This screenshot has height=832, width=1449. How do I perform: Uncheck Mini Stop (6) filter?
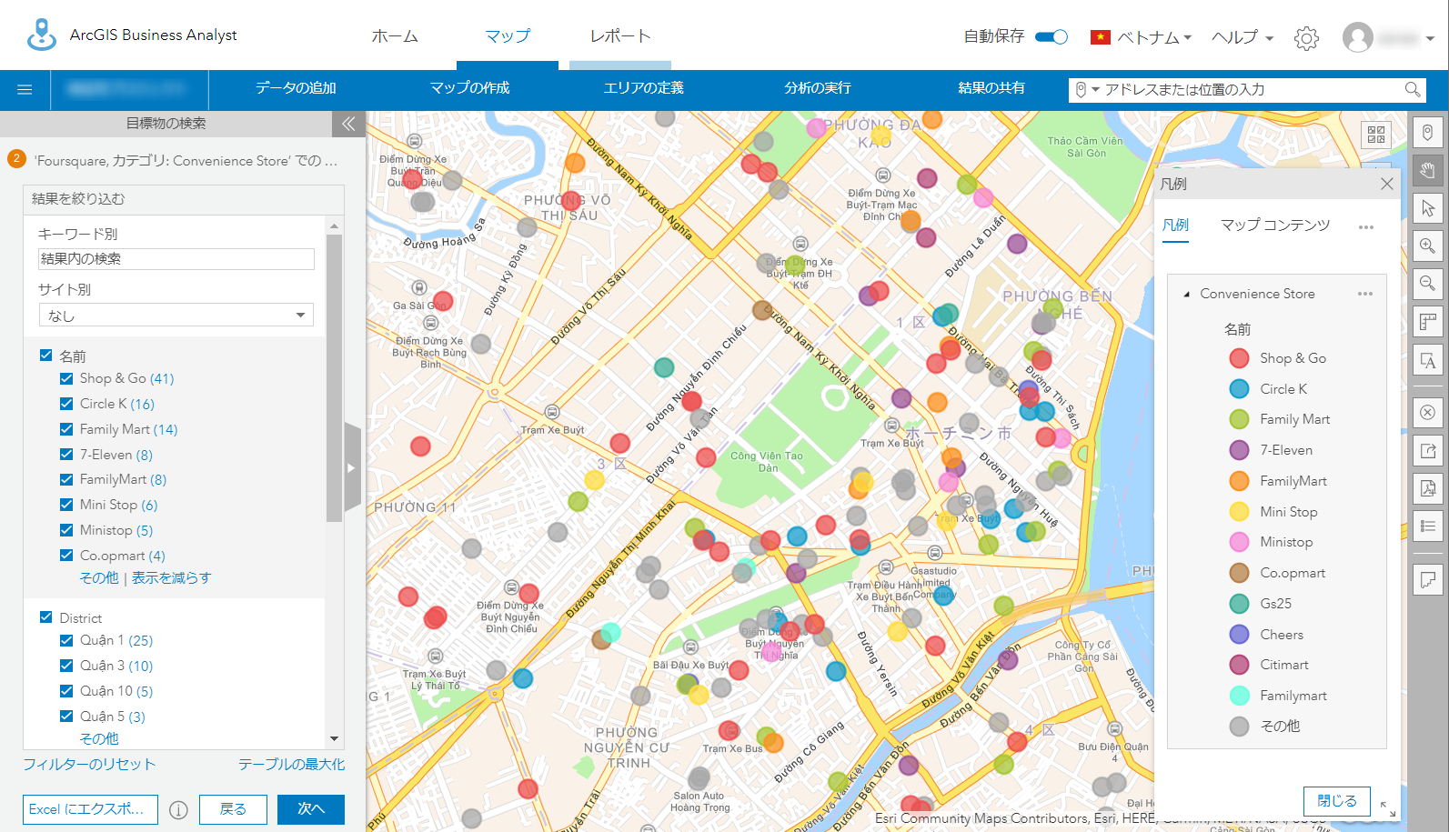66,505
